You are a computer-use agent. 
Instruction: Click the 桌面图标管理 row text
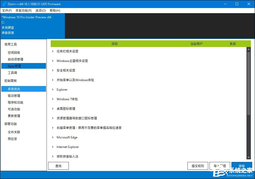(x=66, y=109)
